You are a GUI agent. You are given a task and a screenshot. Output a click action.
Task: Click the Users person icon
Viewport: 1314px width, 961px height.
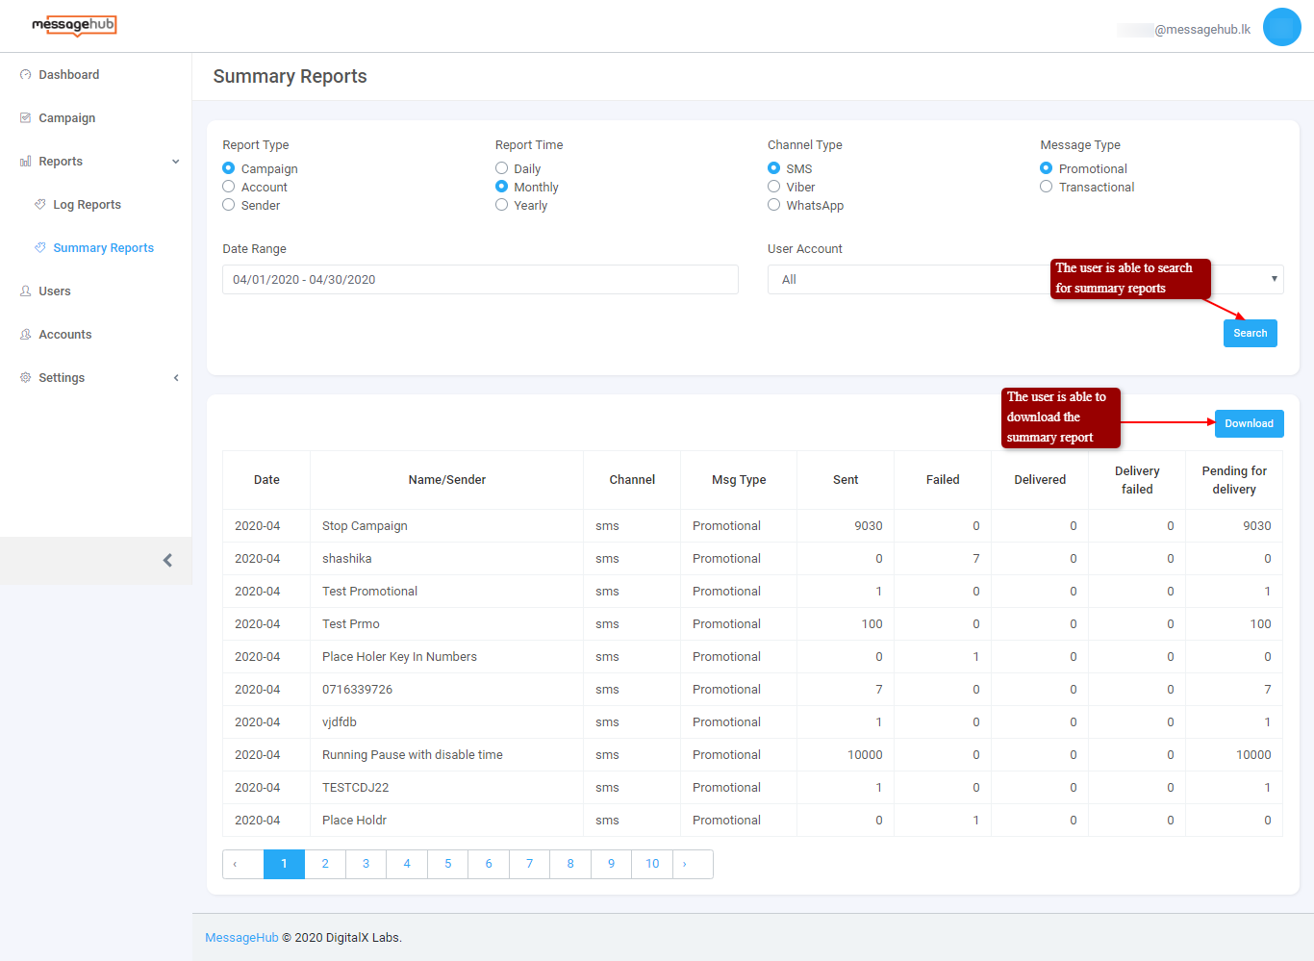pyautogui.click(x=26, y=291)
